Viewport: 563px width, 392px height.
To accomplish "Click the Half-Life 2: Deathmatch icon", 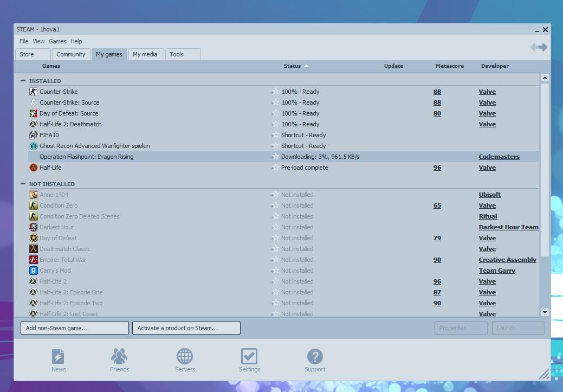I will click(x=34, y=124).
